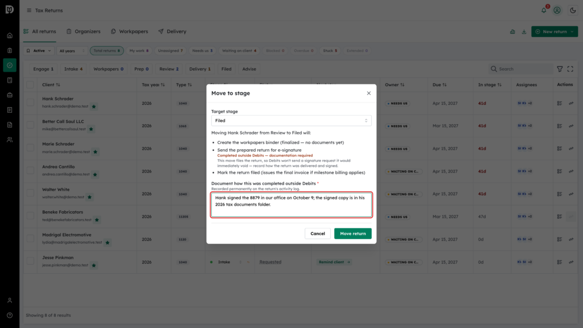Open the Target stage dropdown
The image size is (583, 328).
[x=291, y=121]
